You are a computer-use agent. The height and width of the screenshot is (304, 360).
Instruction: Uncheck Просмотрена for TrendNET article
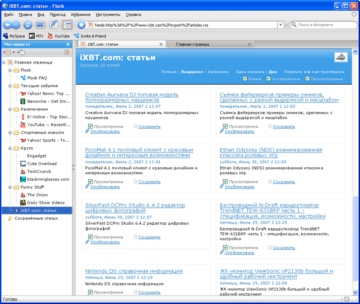225,248
